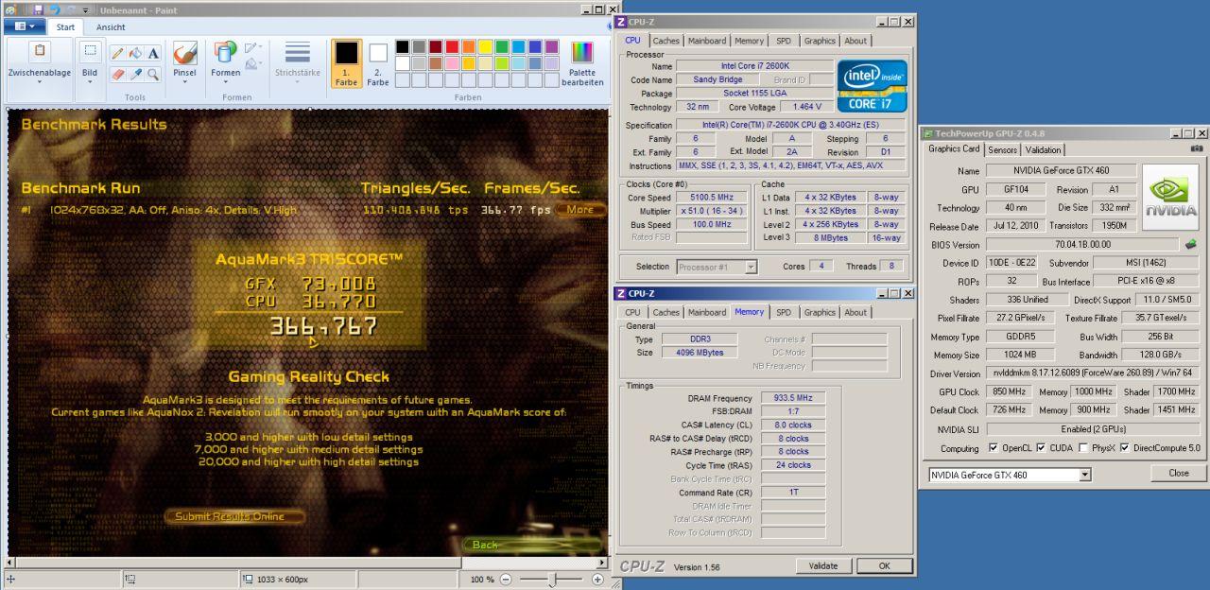Viewport: 1210px width, 590px height.
Task: Expand the Pinsel brushes dropdown arrow
Action: [x=185, y=82]
